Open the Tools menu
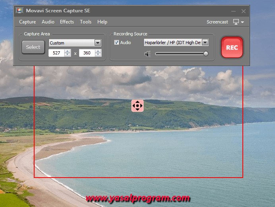The height and width of the screenshot is (207, 275). point(85,22)
